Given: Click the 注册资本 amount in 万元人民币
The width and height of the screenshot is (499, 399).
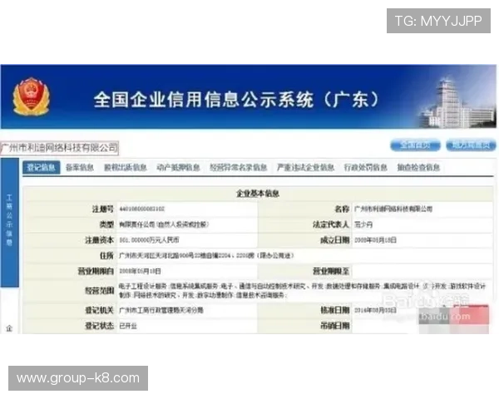Looking at the screenshot, I should (149, 240).
